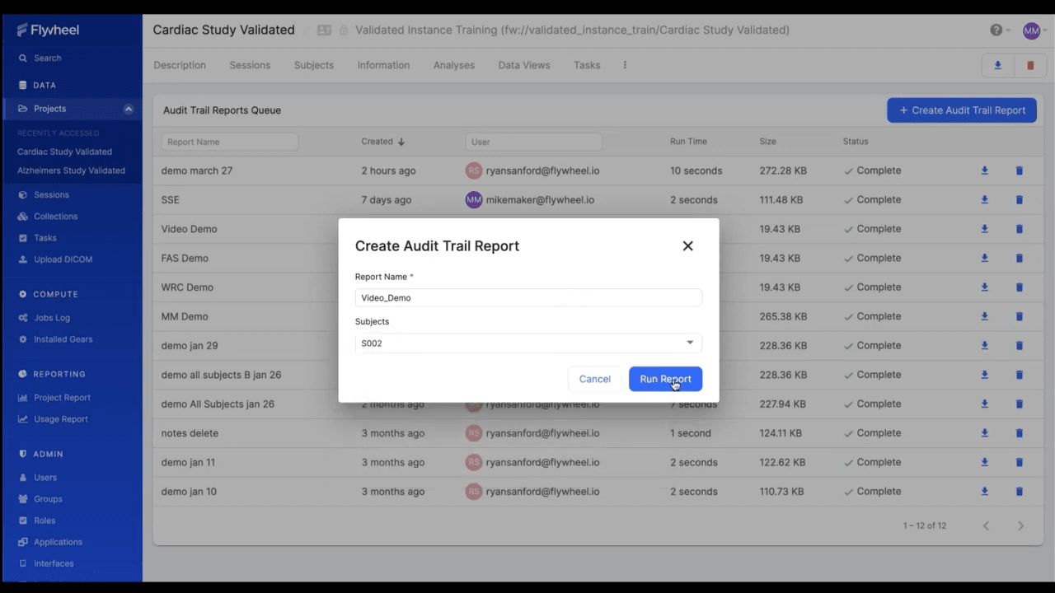This screenshot has height=593, width=1055.
Task: Cancel the Create Audit Trail Report dialog
Action: [x=594, y=379]
